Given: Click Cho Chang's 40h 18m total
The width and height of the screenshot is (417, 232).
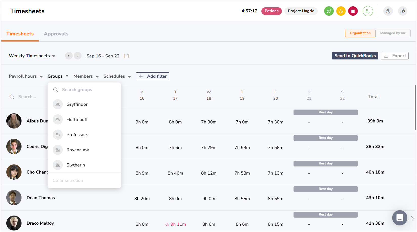Looking at the screenshot, I should point(375,172).
